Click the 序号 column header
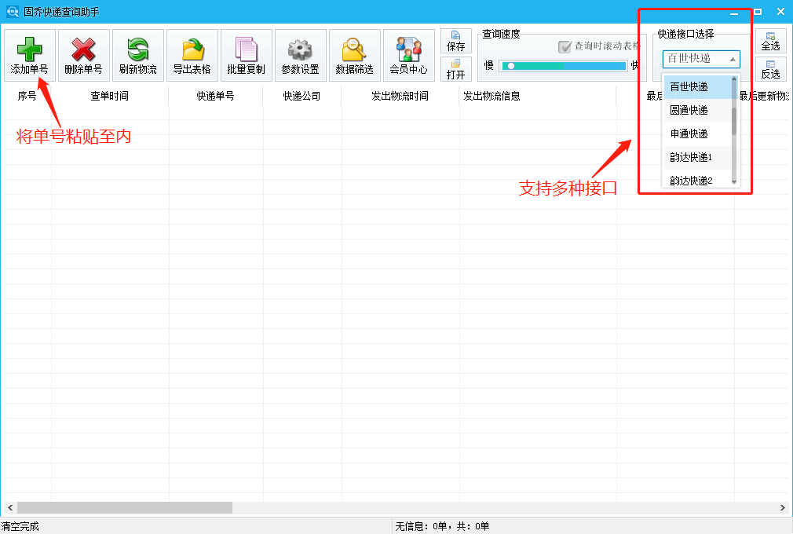 (x=27, y=96)
